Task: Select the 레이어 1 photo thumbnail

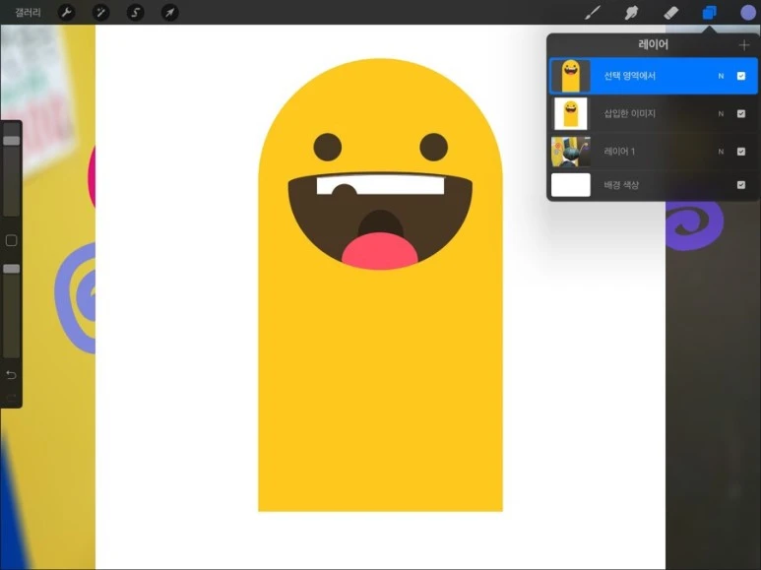Action: tap(570, 152)
